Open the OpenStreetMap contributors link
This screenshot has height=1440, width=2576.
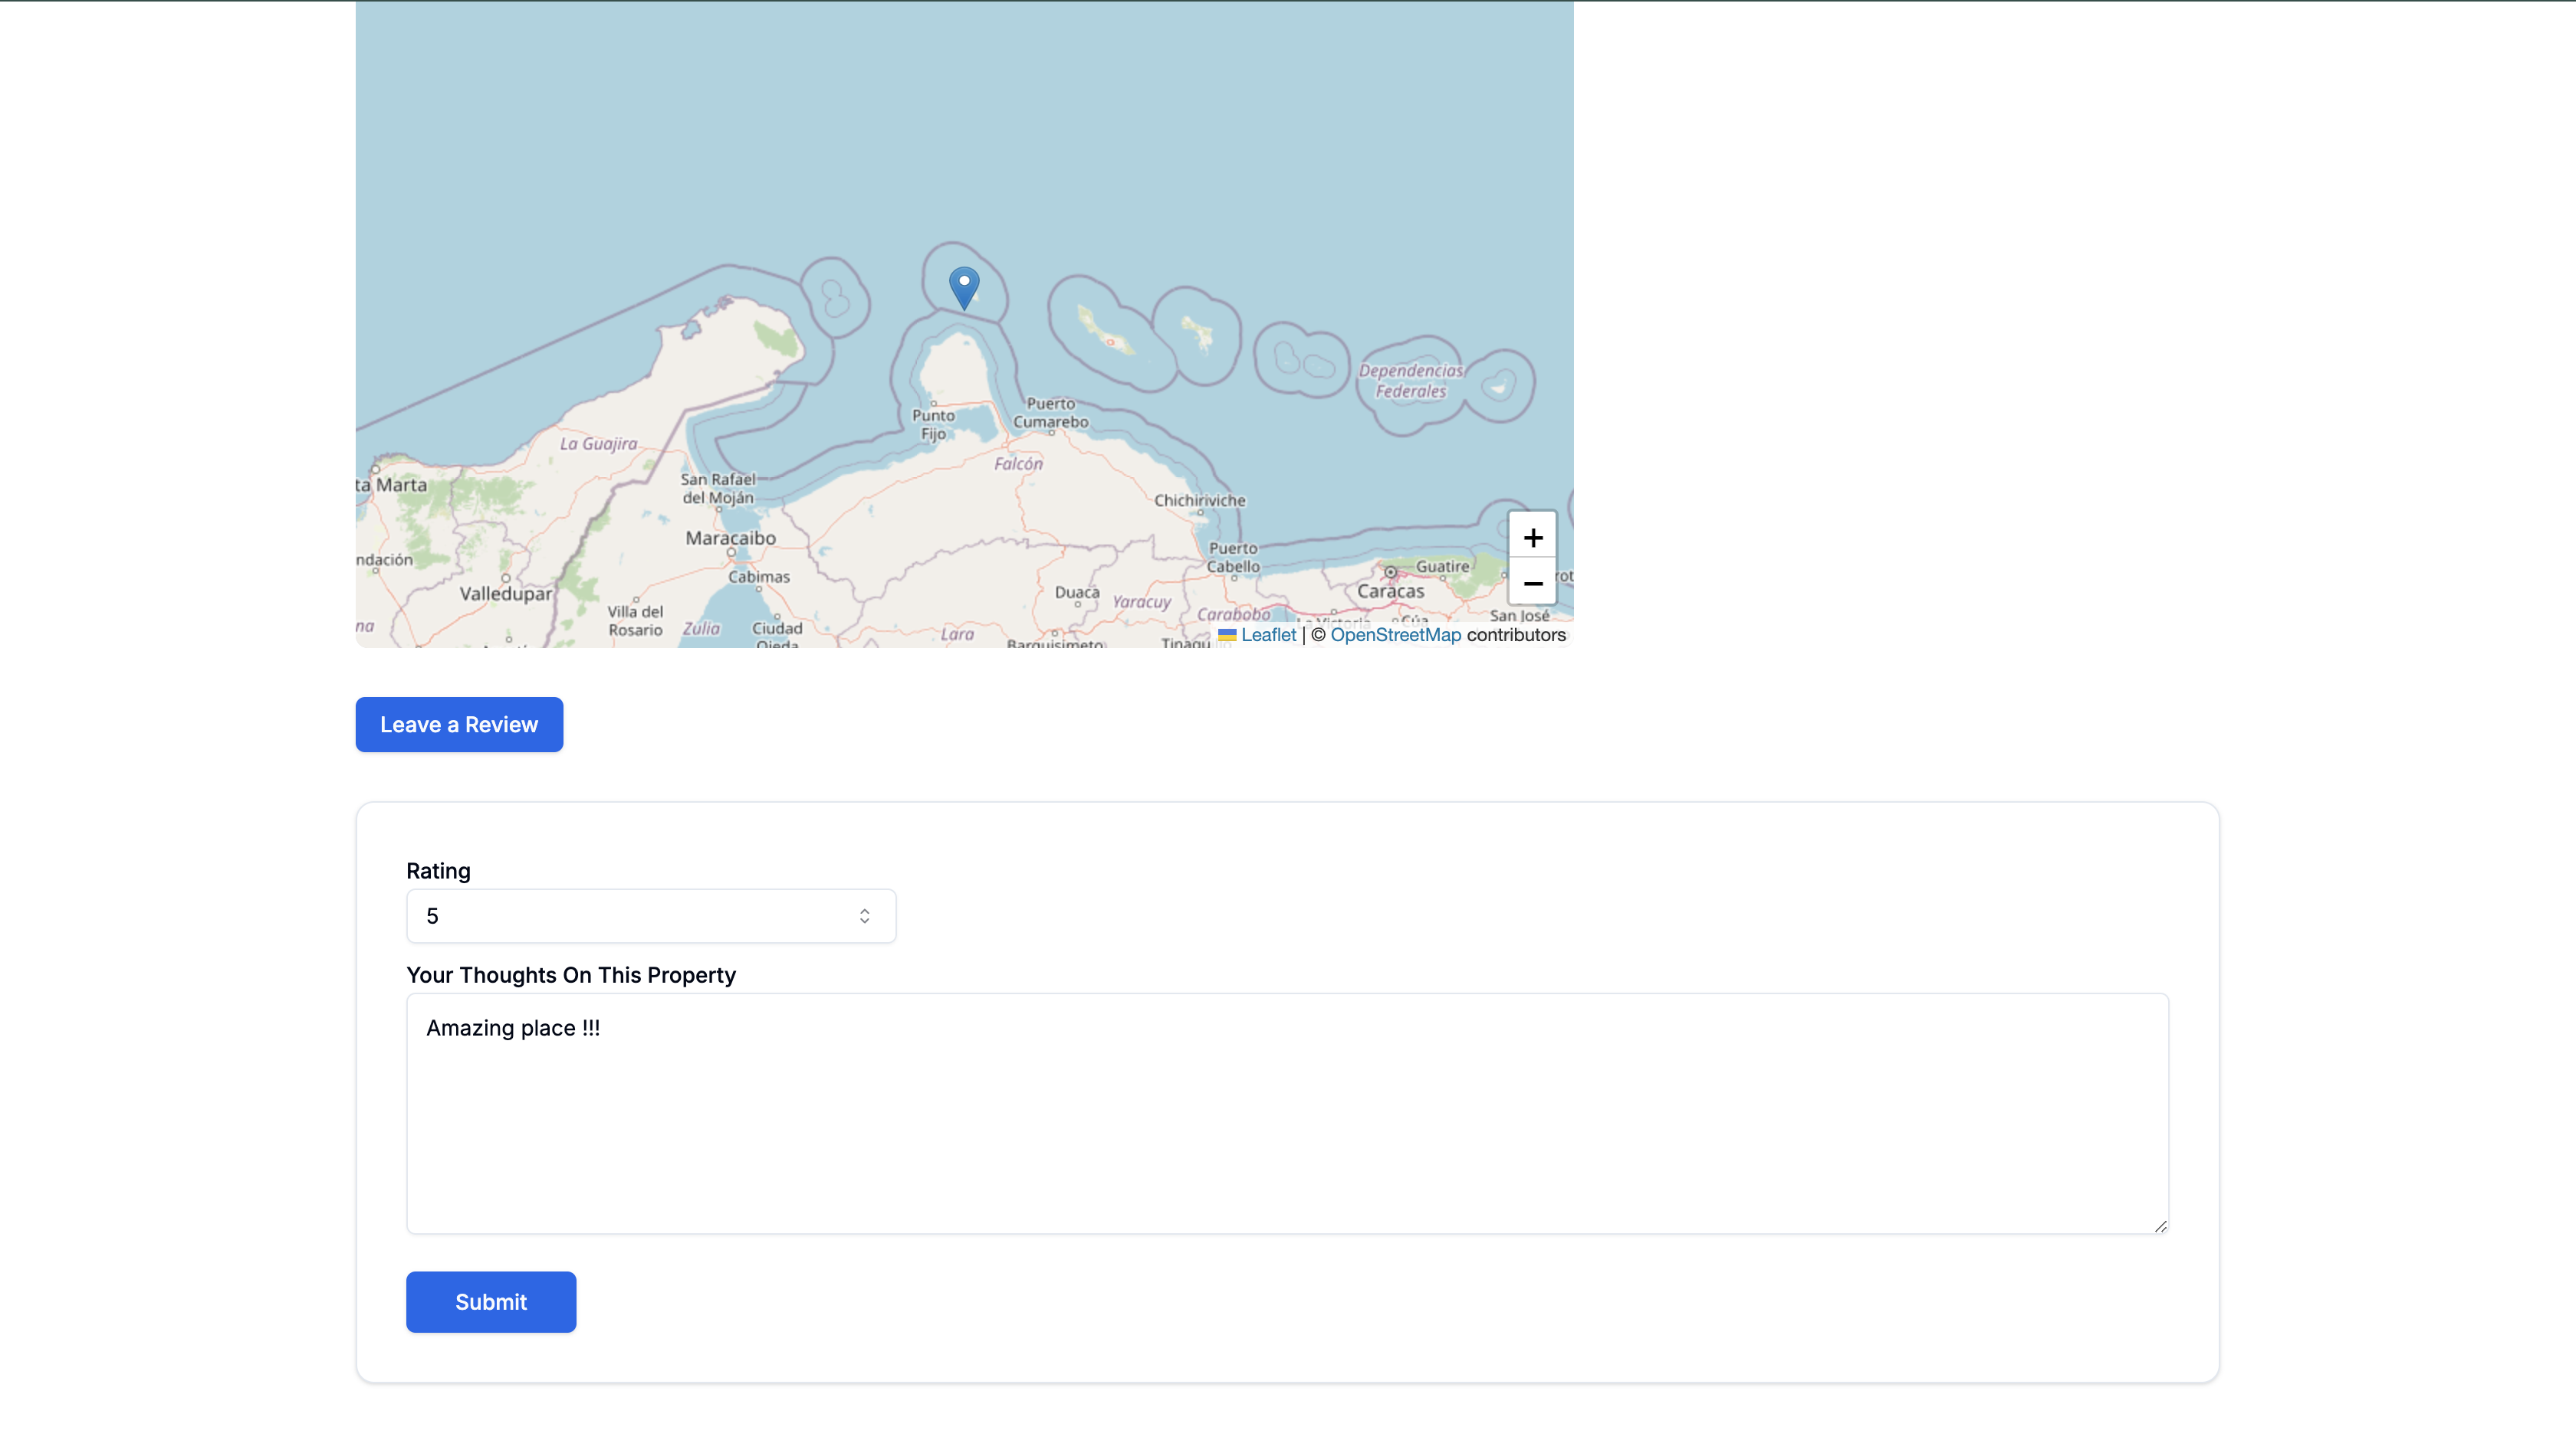(x=1395, y=636)
